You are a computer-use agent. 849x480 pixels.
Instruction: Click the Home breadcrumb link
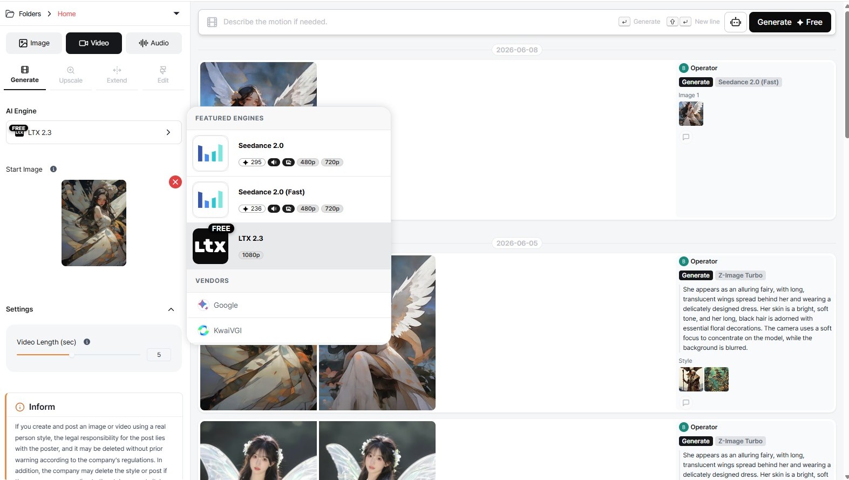[66, 13]
